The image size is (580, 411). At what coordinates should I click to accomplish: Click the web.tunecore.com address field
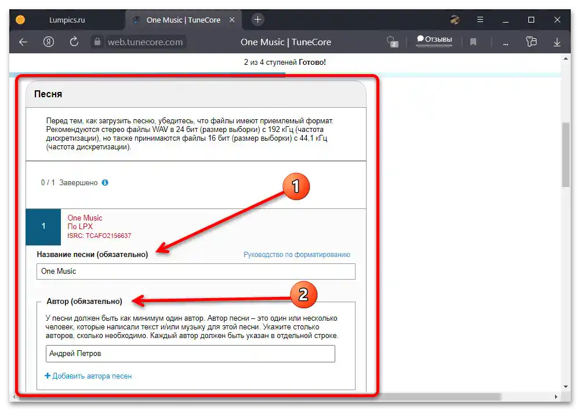pyautogui.click(x=145, y=42)
